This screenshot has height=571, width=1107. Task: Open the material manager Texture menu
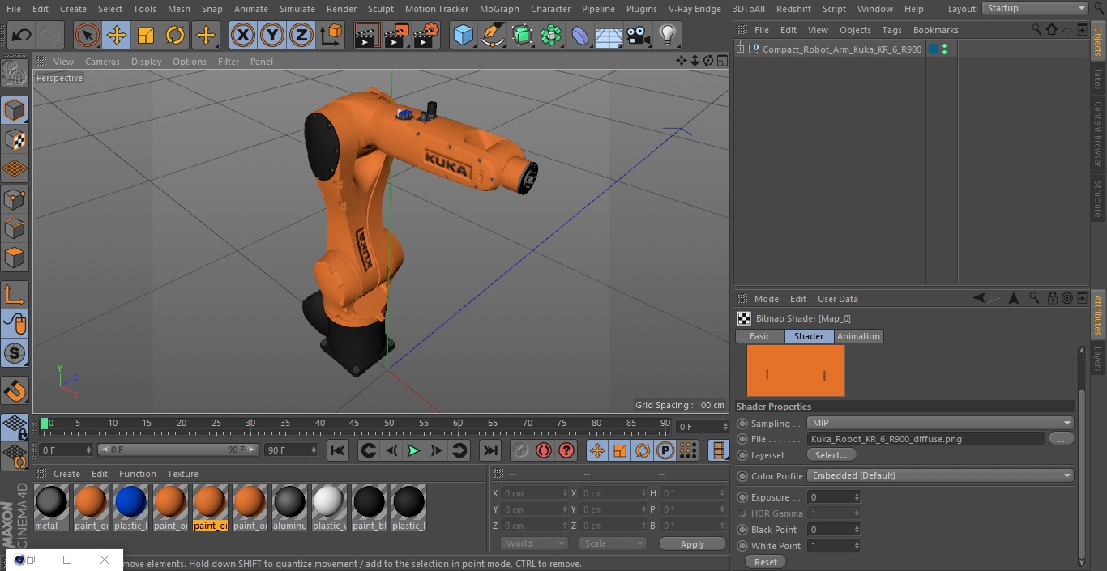(182, 474)
